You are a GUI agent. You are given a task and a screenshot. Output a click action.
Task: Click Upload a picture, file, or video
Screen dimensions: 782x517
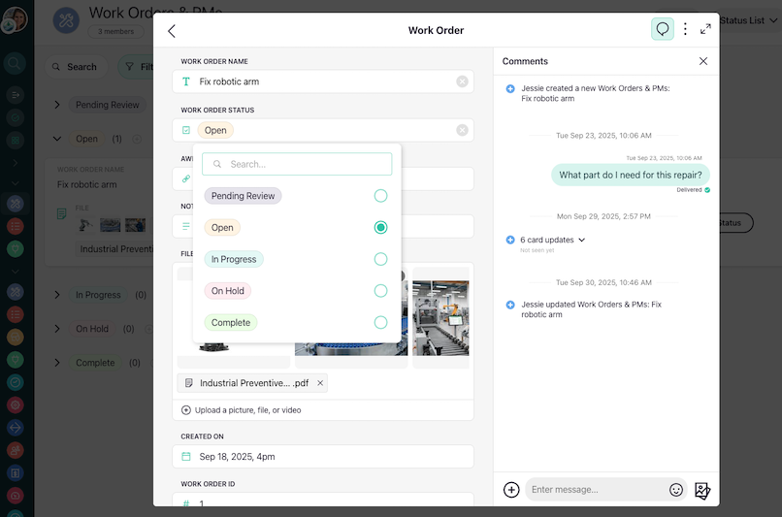coord(249,410)
